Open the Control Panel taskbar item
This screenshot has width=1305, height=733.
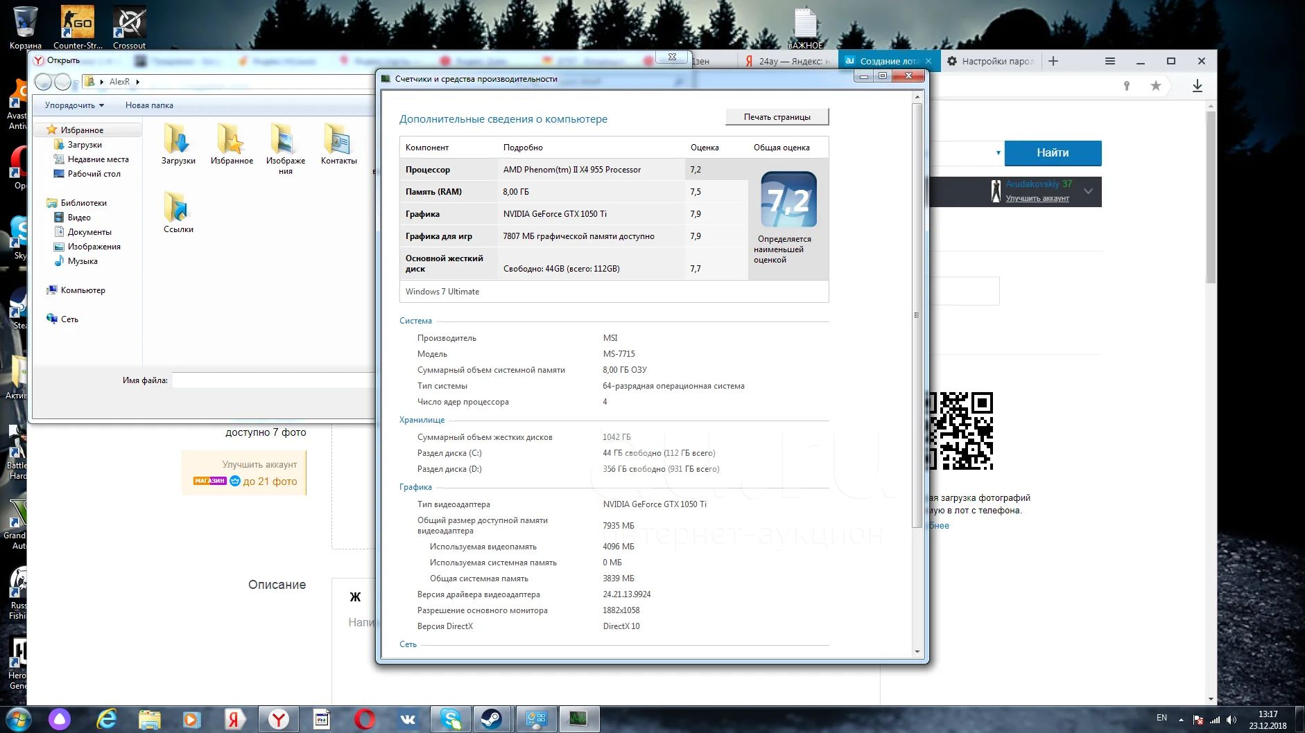tap(536, 720)
